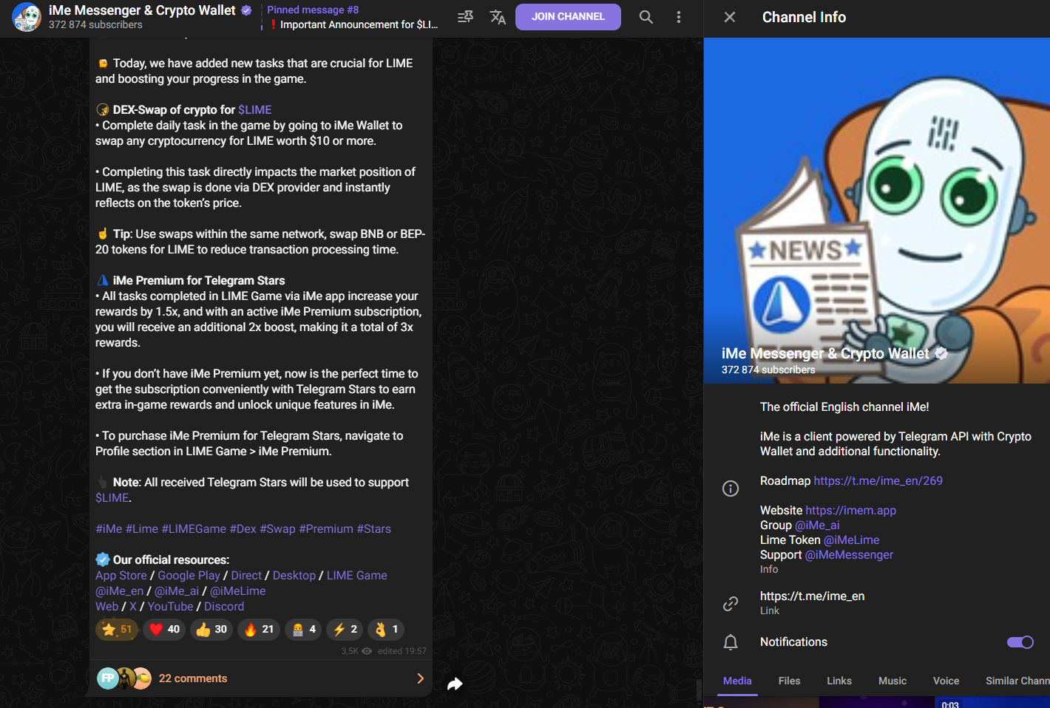This screenshot has width=1050, height=708.
Task: Open the @iMeLime mention in message
Action: click(238, 591)
